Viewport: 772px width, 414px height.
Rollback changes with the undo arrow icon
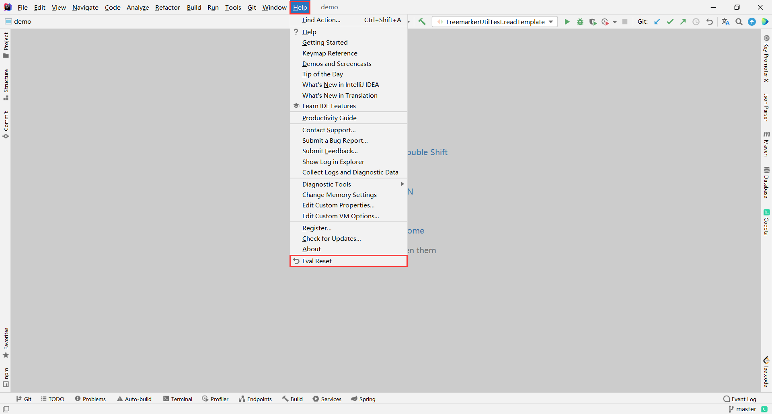pyautogui.click(x=709, y=22)
